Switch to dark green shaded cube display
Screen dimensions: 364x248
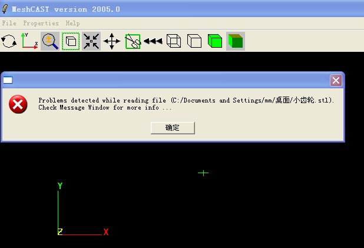236,41
